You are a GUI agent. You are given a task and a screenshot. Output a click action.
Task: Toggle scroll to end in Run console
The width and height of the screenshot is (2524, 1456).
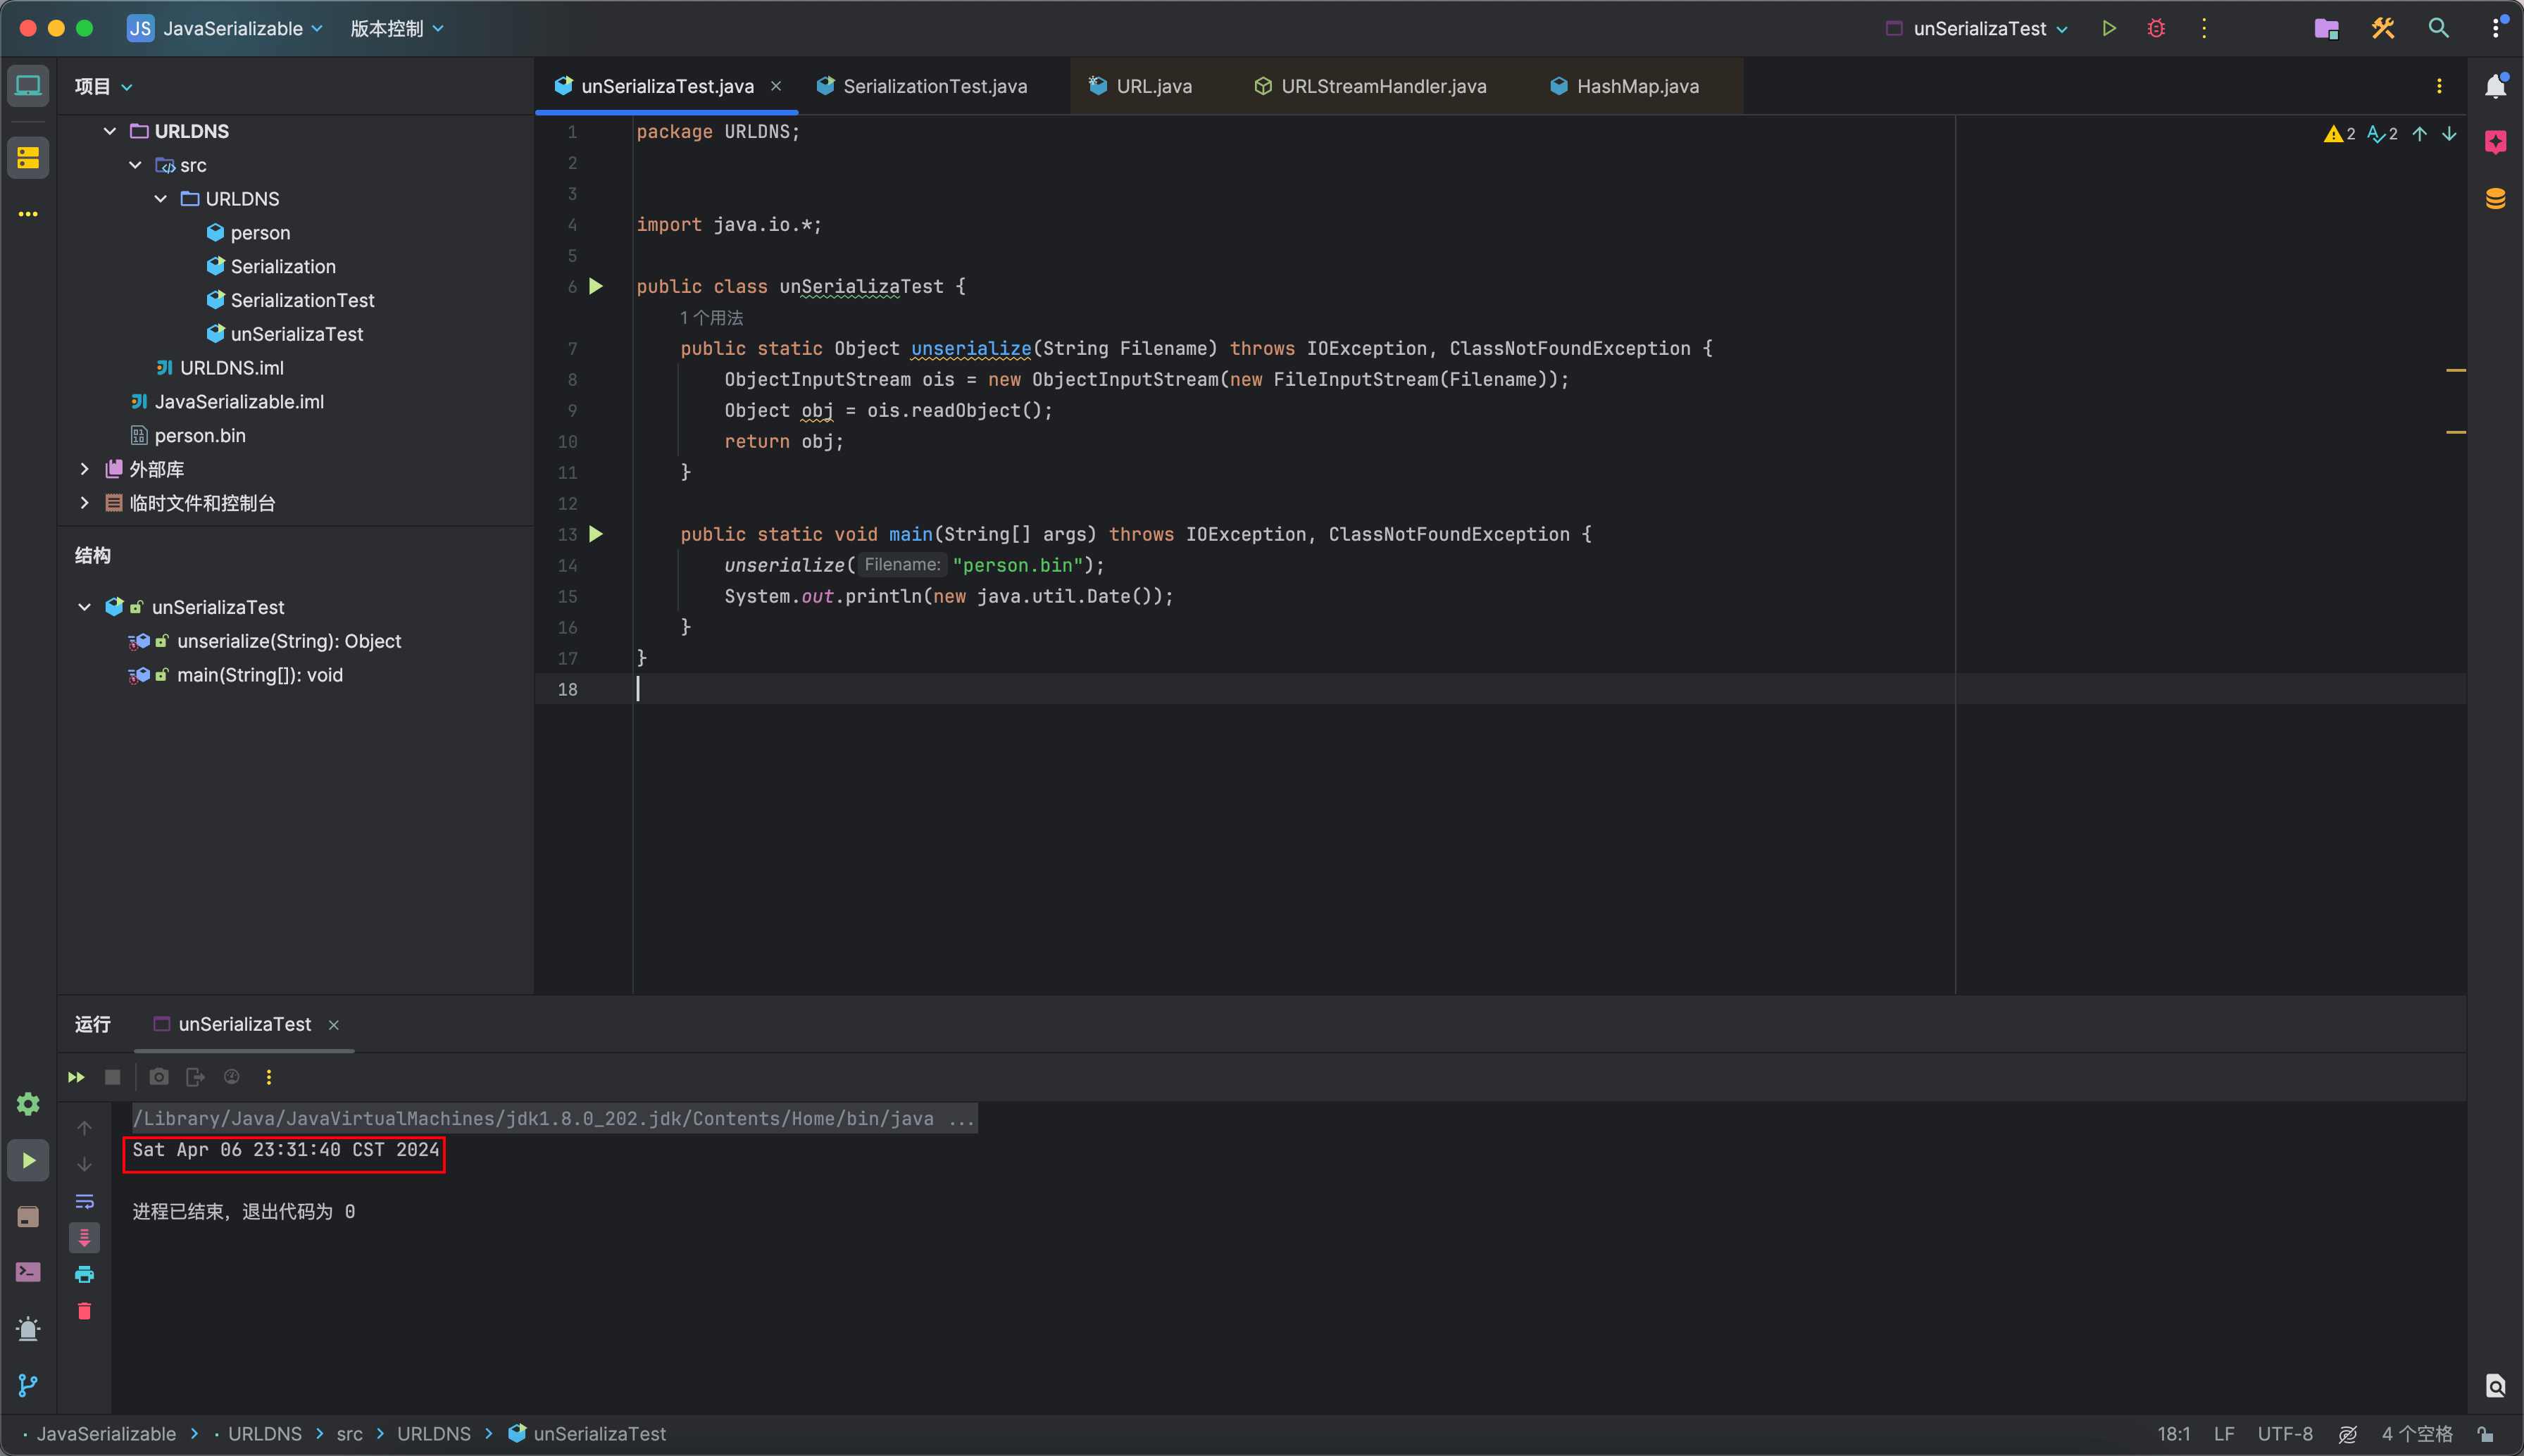click(x=84, y=1238)
